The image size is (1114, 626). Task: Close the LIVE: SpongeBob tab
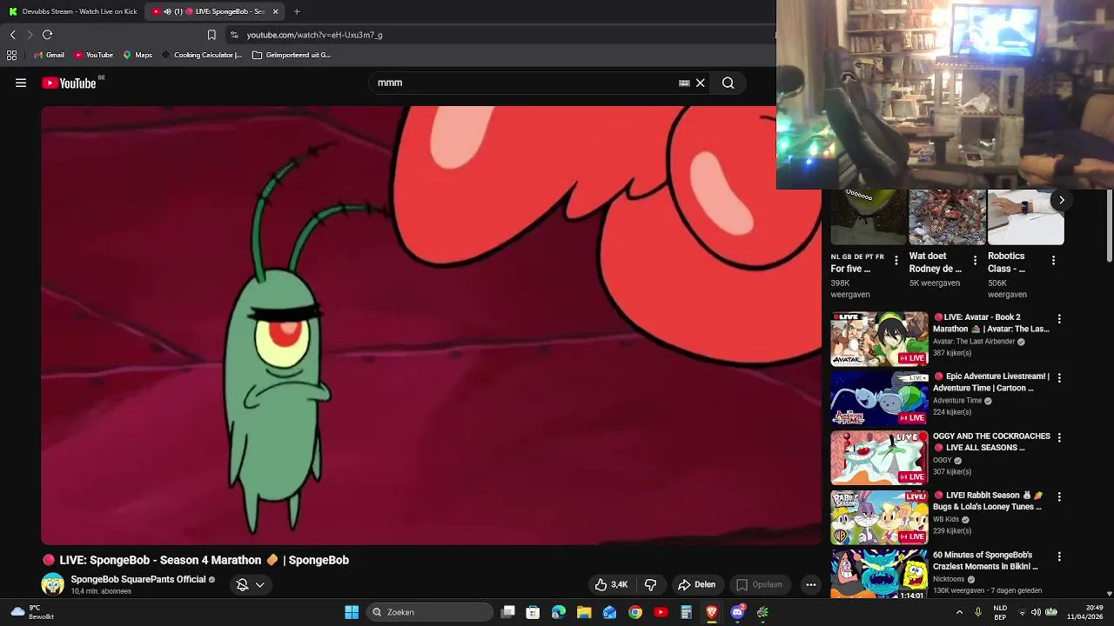coord(276,11)
